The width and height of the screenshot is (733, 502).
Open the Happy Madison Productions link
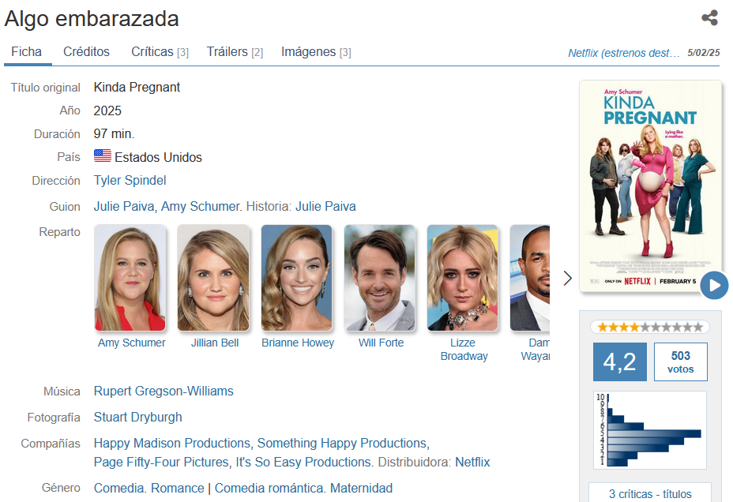(172, 443)
